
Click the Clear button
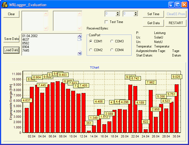tap(11, 14)
